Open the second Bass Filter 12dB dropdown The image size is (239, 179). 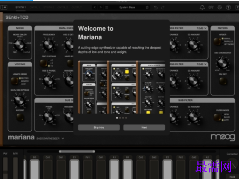click(202, 64)
